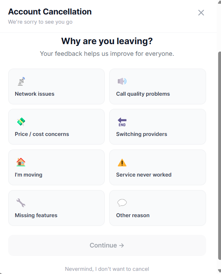221x274 pixels.
Task: Pick "Service never worked" reason label
Action: point(144,175)
